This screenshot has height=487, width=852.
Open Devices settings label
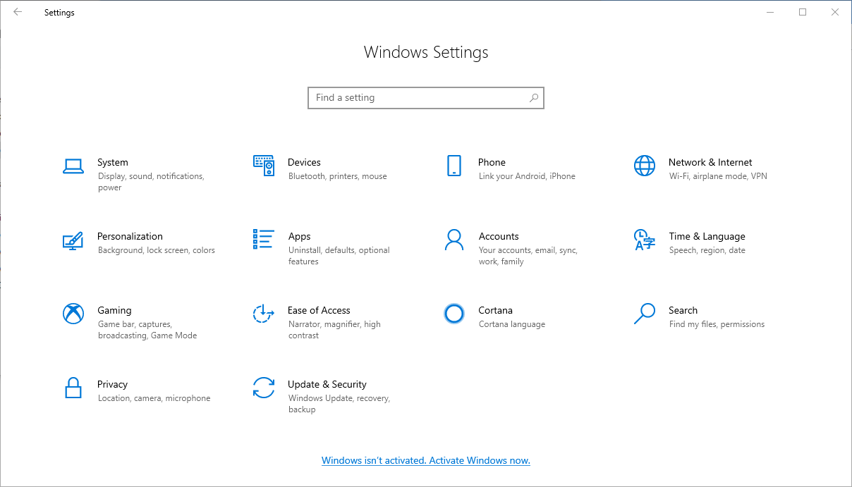(304, 162)
